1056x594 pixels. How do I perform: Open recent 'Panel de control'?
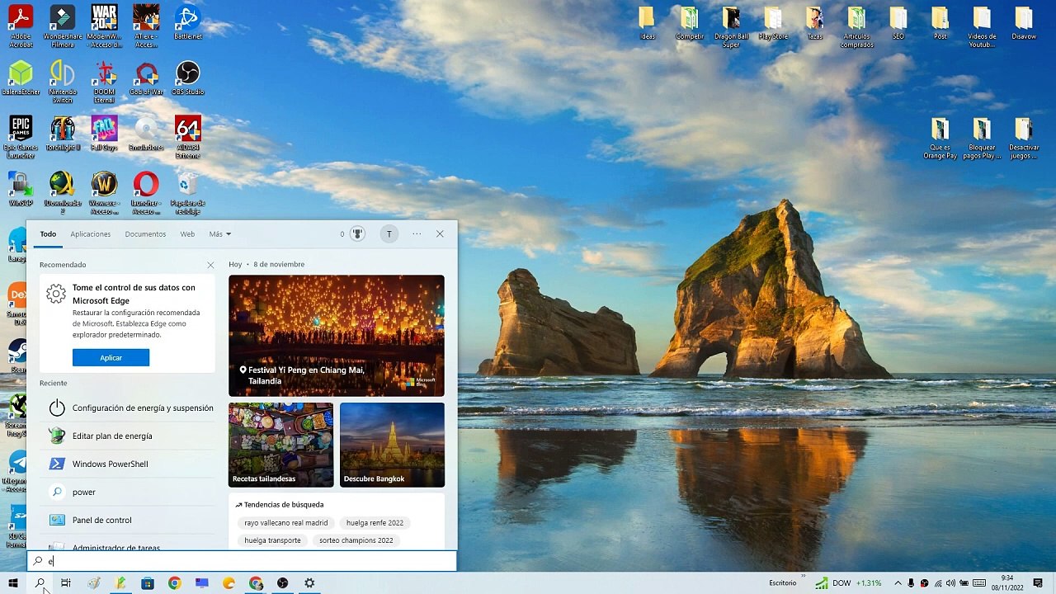[x=128, y=521]
